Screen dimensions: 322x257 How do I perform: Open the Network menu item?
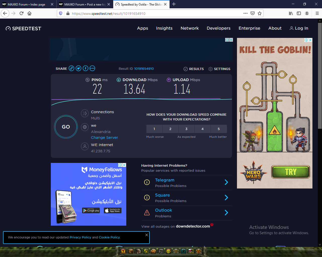coord(190,28)
